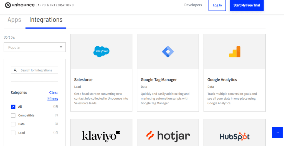Open the Sort by Popular dropdown
The width and height of the screenshot is (284, 146).
[x=35, y=47]
